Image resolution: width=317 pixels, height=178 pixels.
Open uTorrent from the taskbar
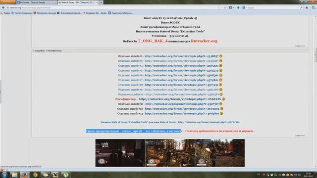[x=66, y=175]
